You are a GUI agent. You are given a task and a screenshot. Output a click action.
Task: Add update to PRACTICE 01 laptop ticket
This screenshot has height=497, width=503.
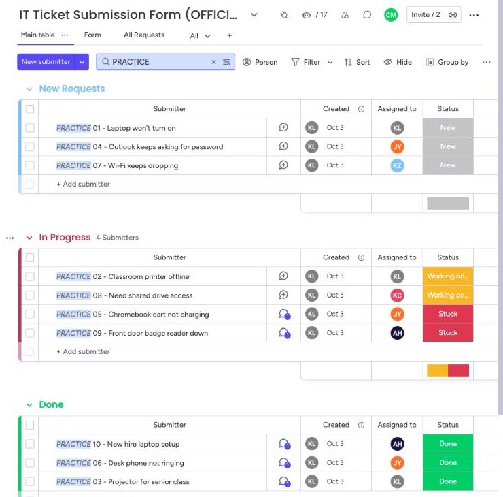pos(283,127)
